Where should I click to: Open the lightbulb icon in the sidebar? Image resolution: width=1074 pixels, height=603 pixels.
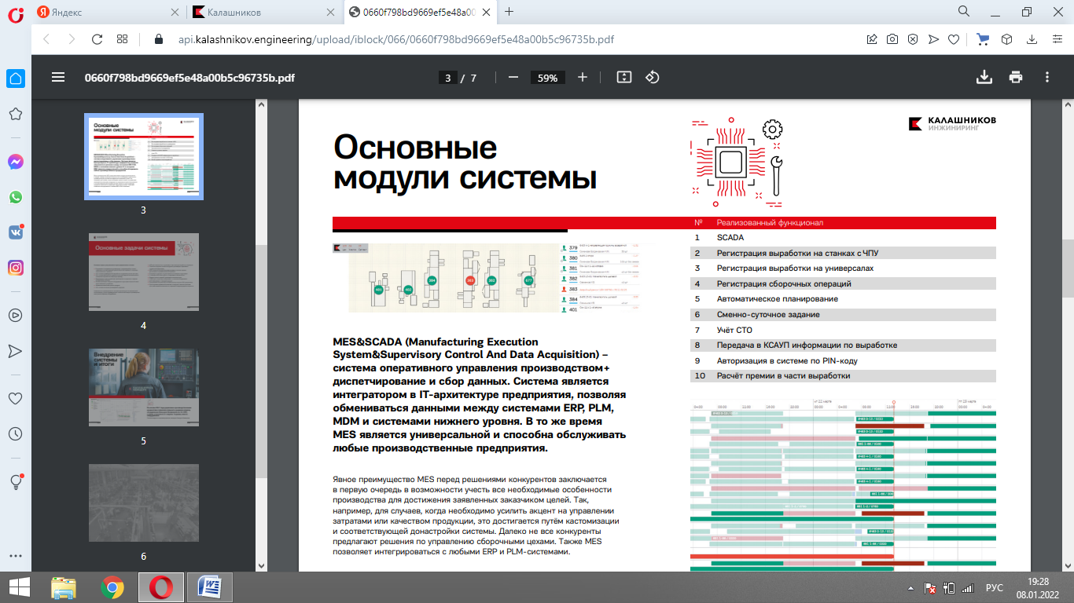(x=16, y=481)
